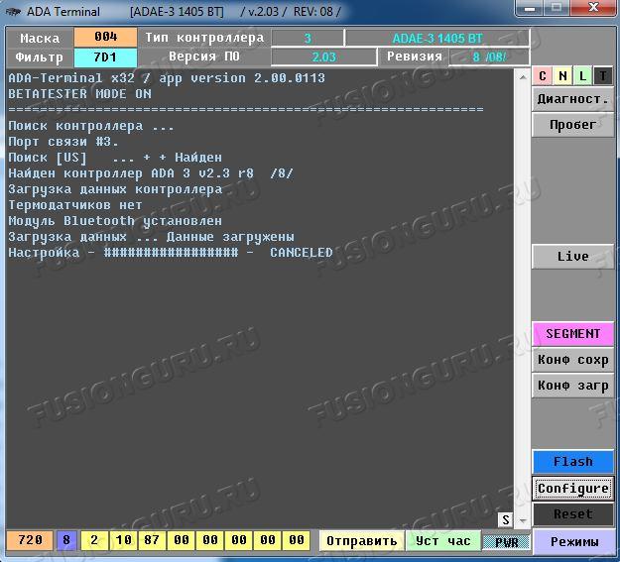This screenshot has height=562, width=620.
Task: Click the window maximize button
Action: (557, 8)
